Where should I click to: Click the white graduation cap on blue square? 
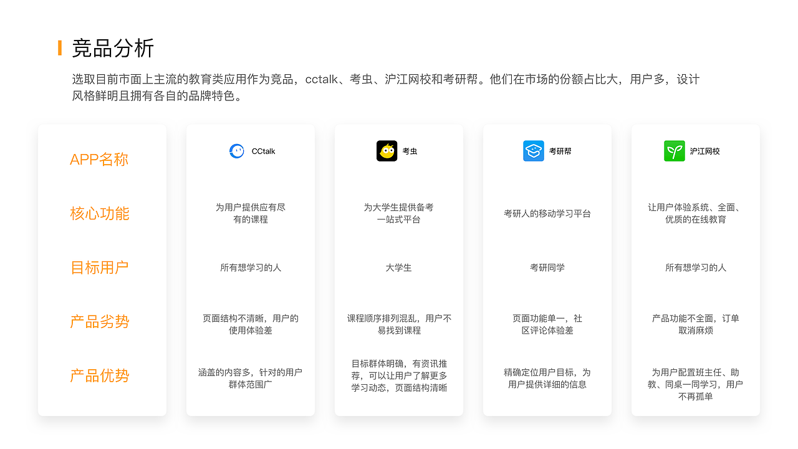533,150
